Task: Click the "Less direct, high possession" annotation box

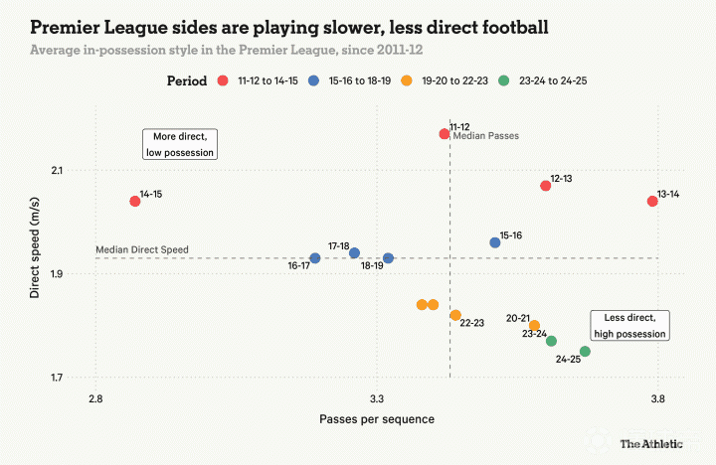Action: 629,325
